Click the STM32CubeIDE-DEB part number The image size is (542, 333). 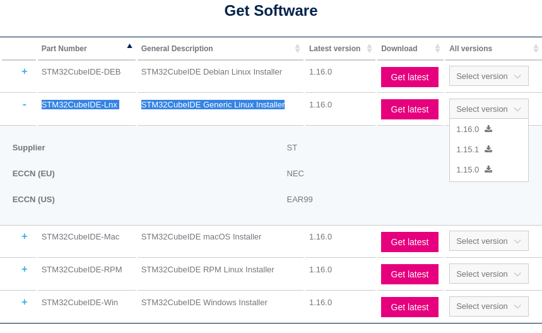81,71
